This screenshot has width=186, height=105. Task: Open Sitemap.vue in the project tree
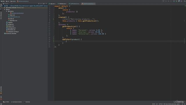(x=13, y=20)
